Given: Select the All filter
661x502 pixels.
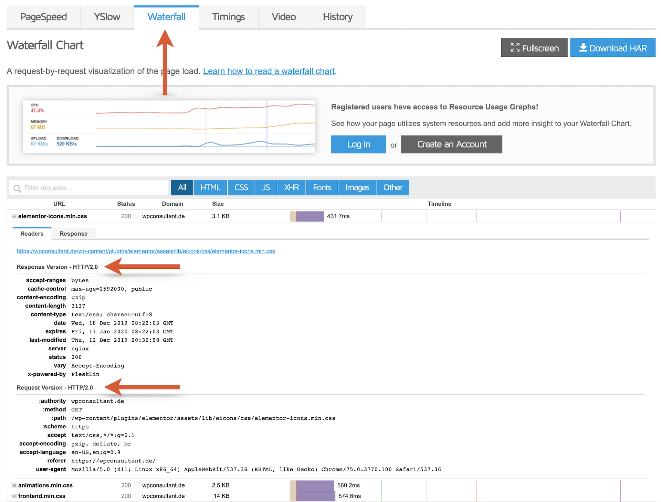Looking at the screenshot, I should pyautogui.click(x=182, y=188).
